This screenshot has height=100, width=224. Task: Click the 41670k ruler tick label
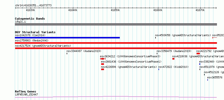tap(200, 10)
